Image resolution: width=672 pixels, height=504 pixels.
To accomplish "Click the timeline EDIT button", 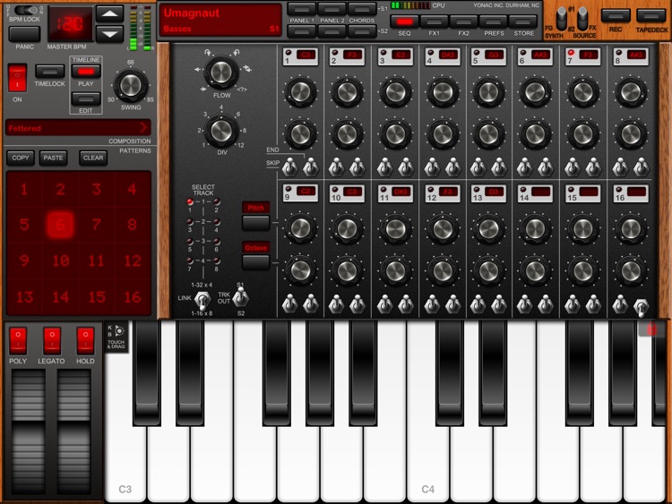I will coord(86,98).
